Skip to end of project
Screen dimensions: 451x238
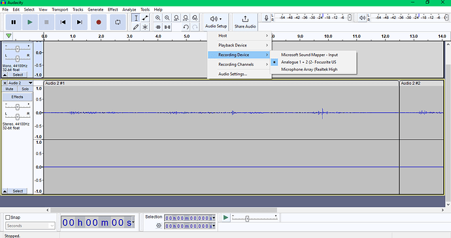point(80,22)
